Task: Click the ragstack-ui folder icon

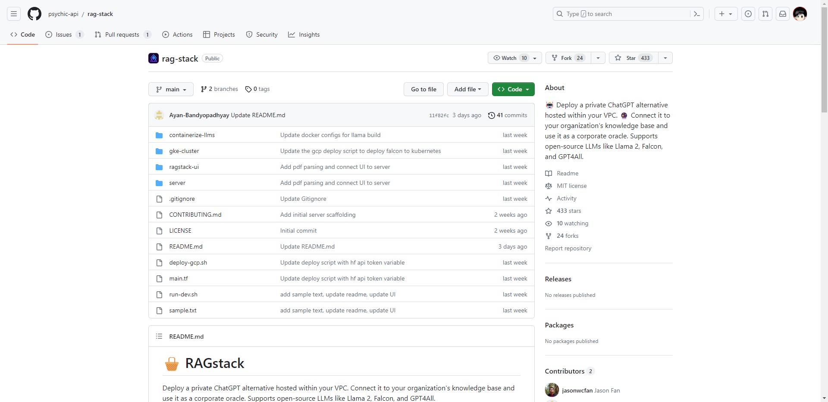Action: point(159,167)
